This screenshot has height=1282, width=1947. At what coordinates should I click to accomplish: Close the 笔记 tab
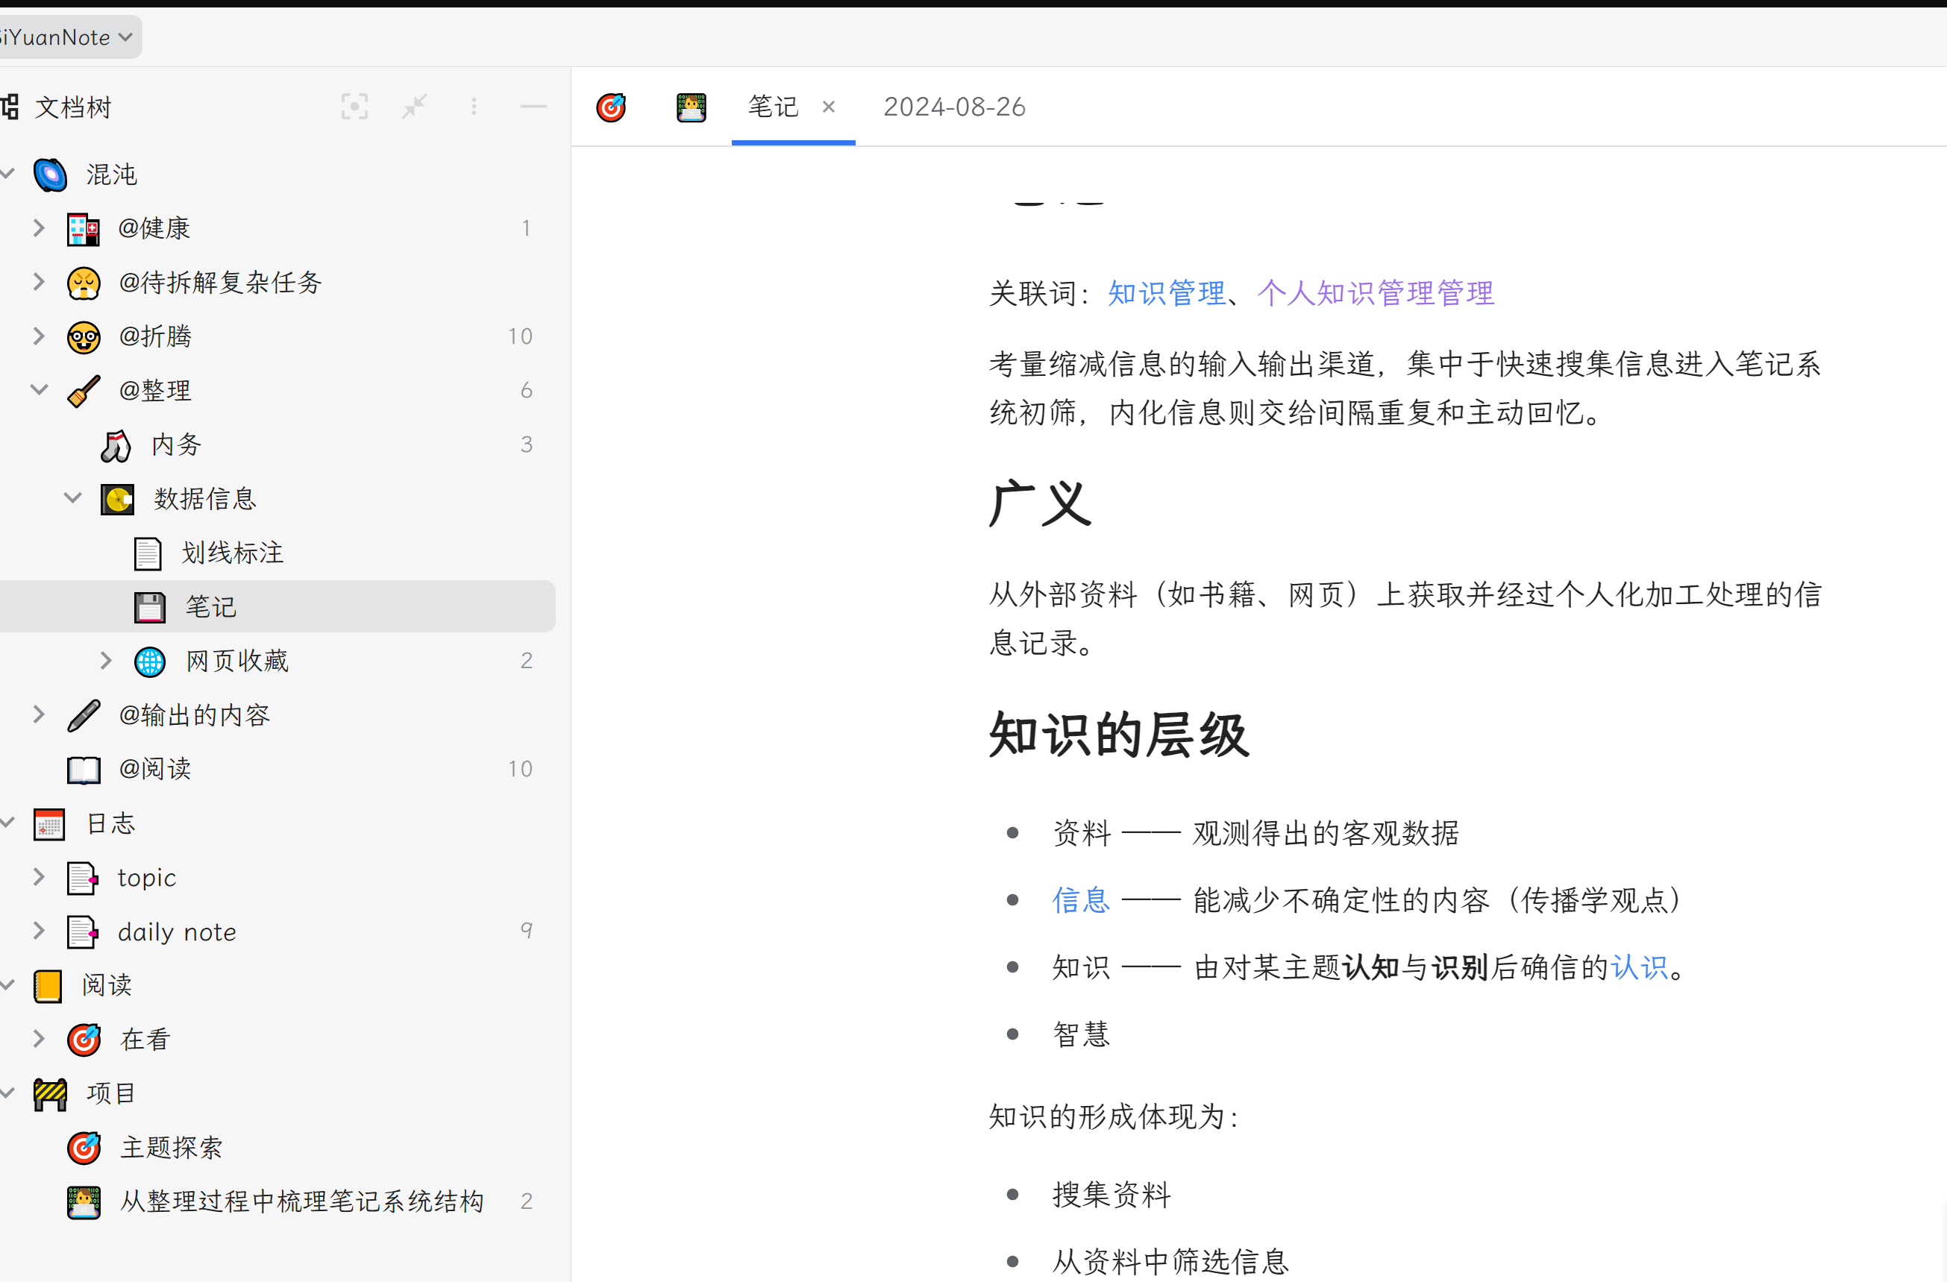(829, 107)
